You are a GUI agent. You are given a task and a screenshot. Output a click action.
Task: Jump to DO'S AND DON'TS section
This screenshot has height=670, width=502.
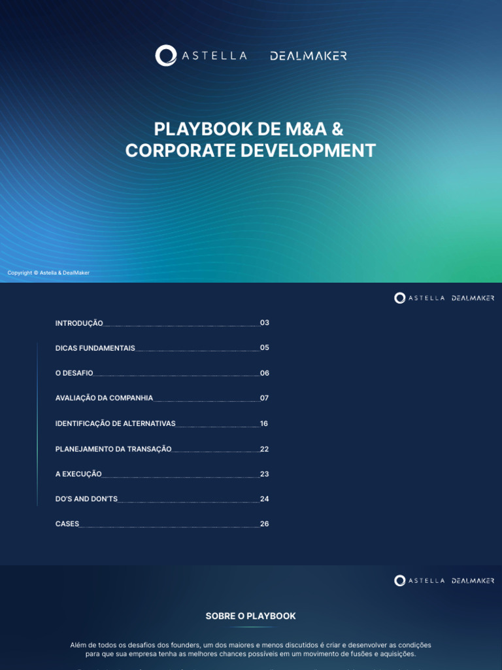point(162,499)
